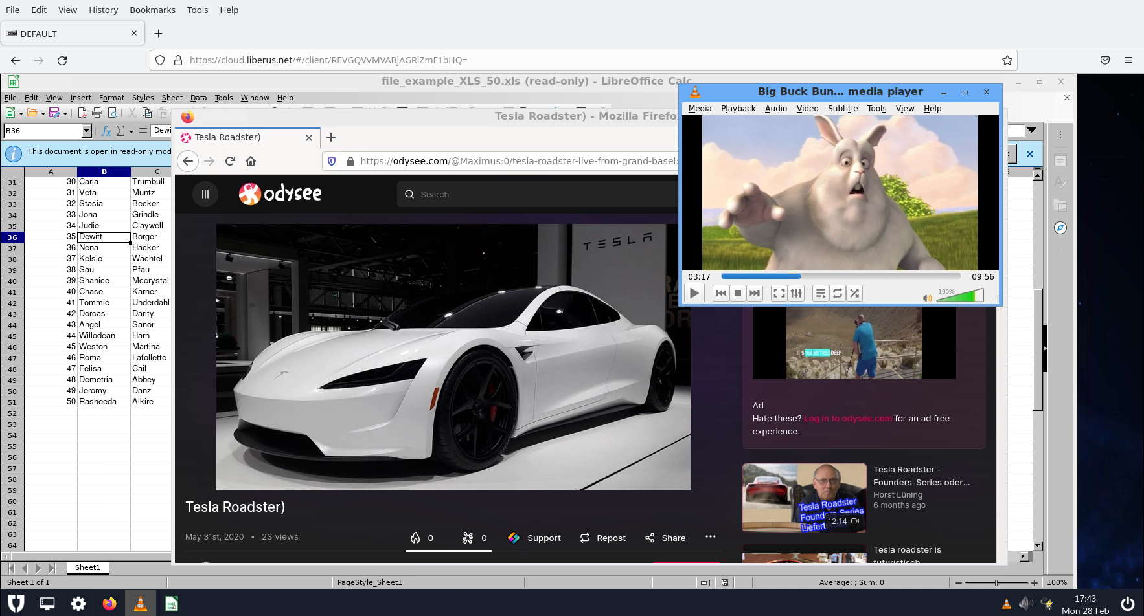Reload the Odysee page in inner Firefox
Image resolution: width=1144 pixels, height=616 pixels.
[230, 161]
